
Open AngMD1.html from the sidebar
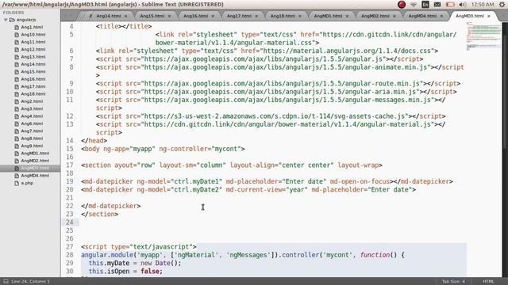pyautogui.click(x=35, y=154)
